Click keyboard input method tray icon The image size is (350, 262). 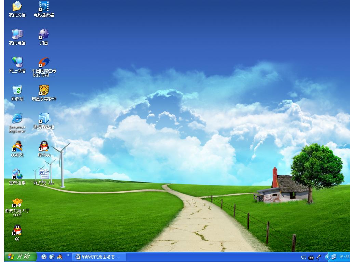(x=311, y=257)
